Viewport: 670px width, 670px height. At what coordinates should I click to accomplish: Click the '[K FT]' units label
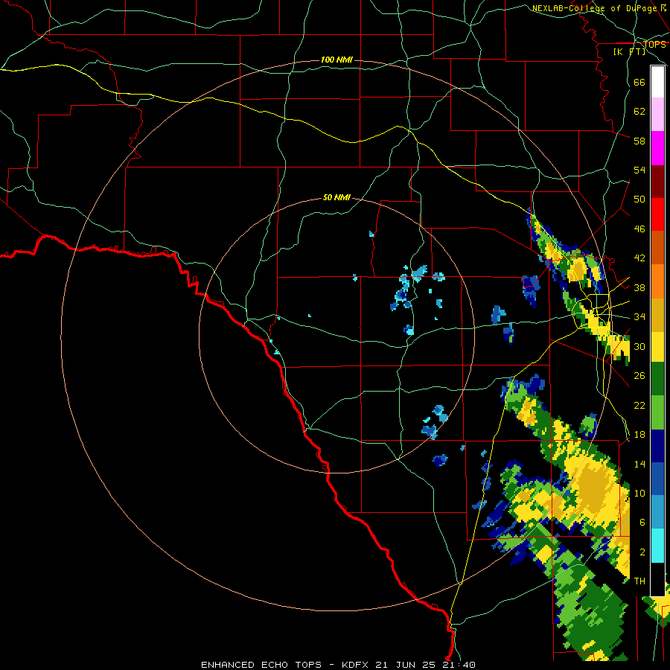[x=629, y=51]
